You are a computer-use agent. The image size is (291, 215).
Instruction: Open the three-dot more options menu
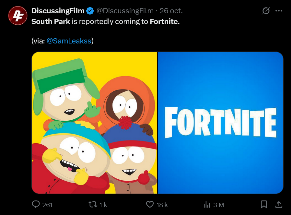[x=279, y=11]
